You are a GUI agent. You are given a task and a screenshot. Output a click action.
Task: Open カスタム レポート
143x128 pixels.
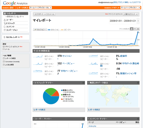click(x=13, y=37)
